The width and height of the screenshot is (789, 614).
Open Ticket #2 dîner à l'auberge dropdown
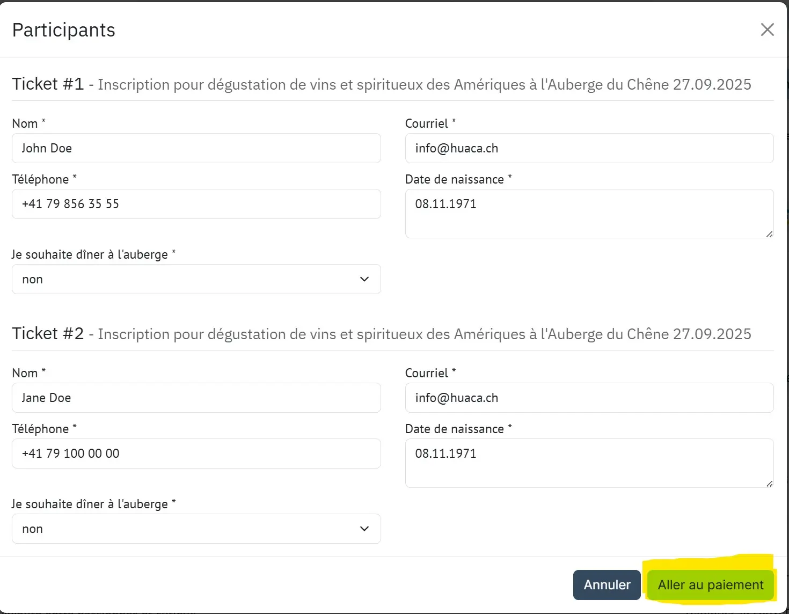[196, 529]
